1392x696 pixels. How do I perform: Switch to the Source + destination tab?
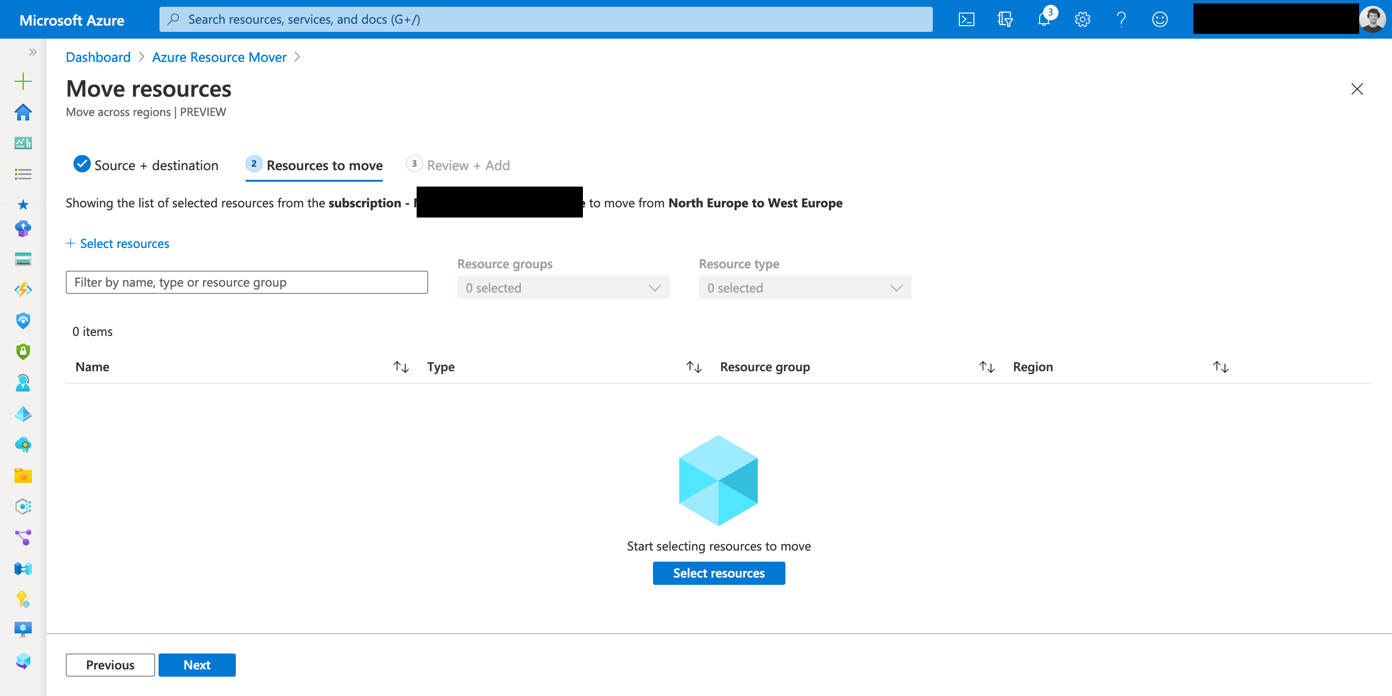point(156,165)
